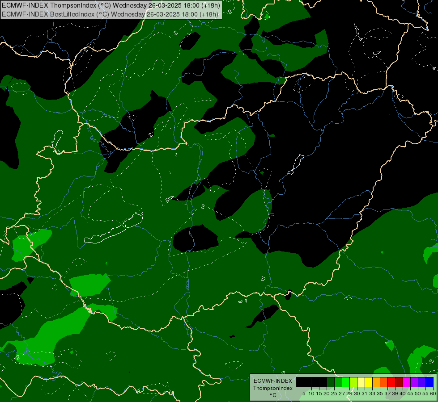The width and height of the screenshot is (438, 402).
Task: Click the orange legend swatch for 33-35
Action: pyautogui.click(x=376, y=382)
